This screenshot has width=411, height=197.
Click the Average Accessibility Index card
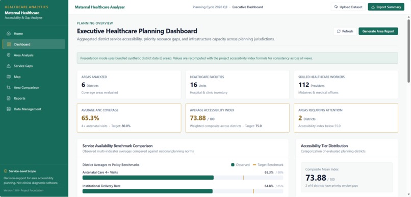coord(238,118)
